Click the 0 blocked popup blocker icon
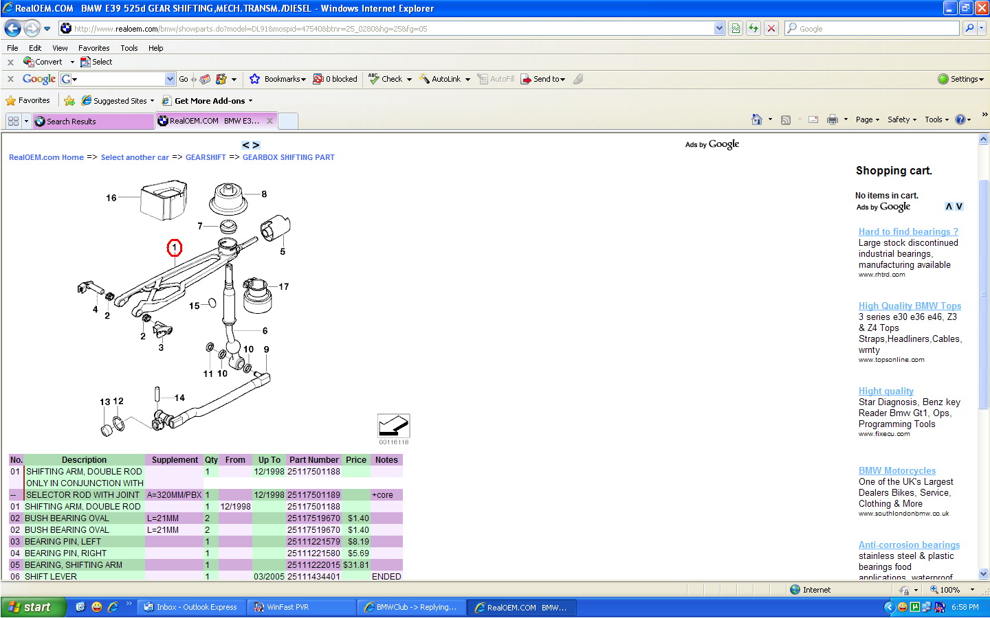 coord(318,79)
